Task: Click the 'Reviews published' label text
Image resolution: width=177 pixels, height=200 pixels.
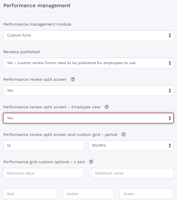Action: tap(21, 52)
